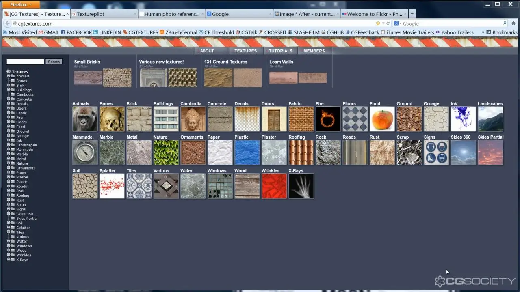Select the Signs category image
The height and width of the screenshot is (292, 520).
pos(436,152)
